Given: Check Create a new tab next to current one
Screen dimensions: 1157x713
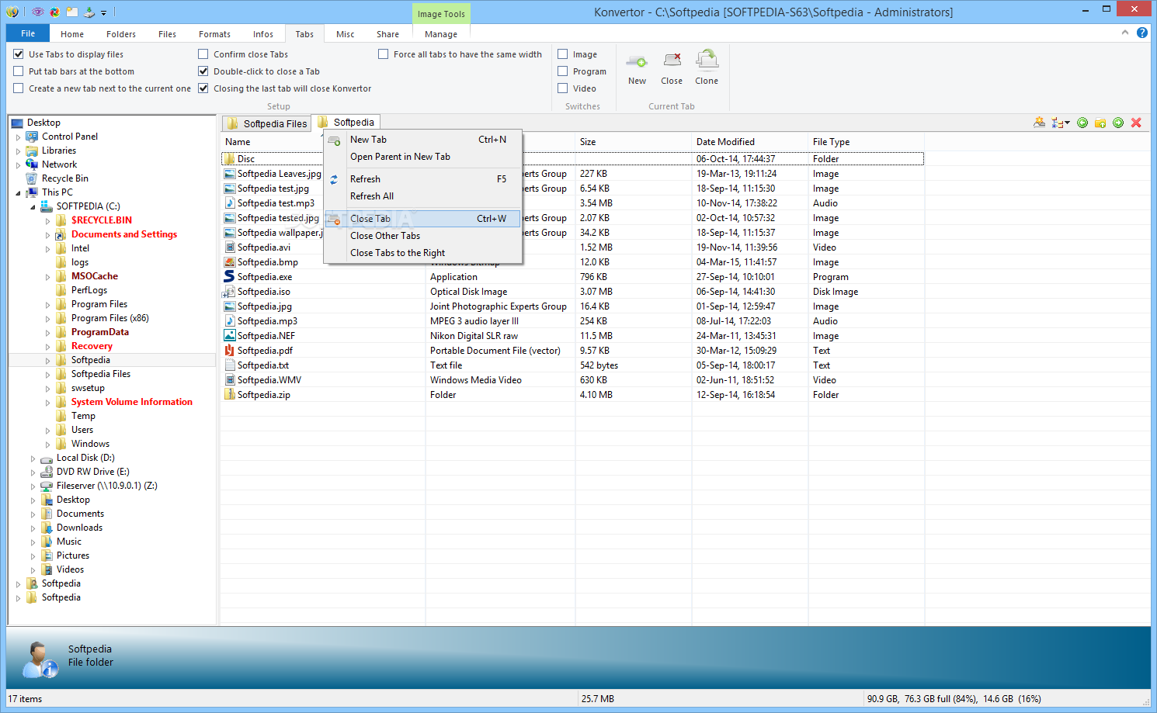Looking at the screenshot, I should (19, 88).
